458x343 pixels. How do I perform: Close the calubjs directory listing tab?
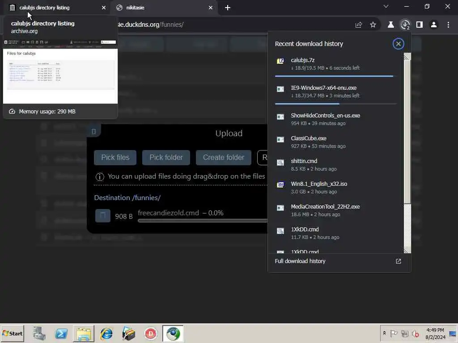tap(104, 8)
